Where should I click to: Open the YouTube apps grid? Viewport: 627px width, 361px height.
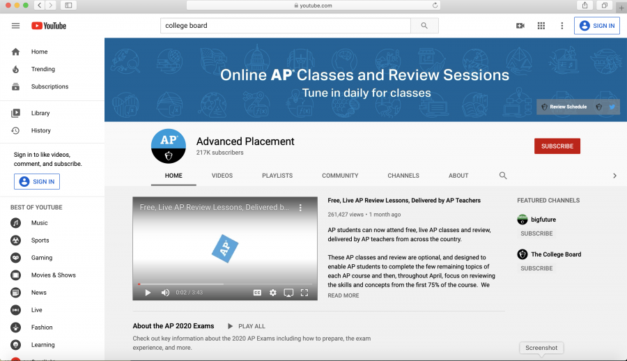tap(541, 26)
